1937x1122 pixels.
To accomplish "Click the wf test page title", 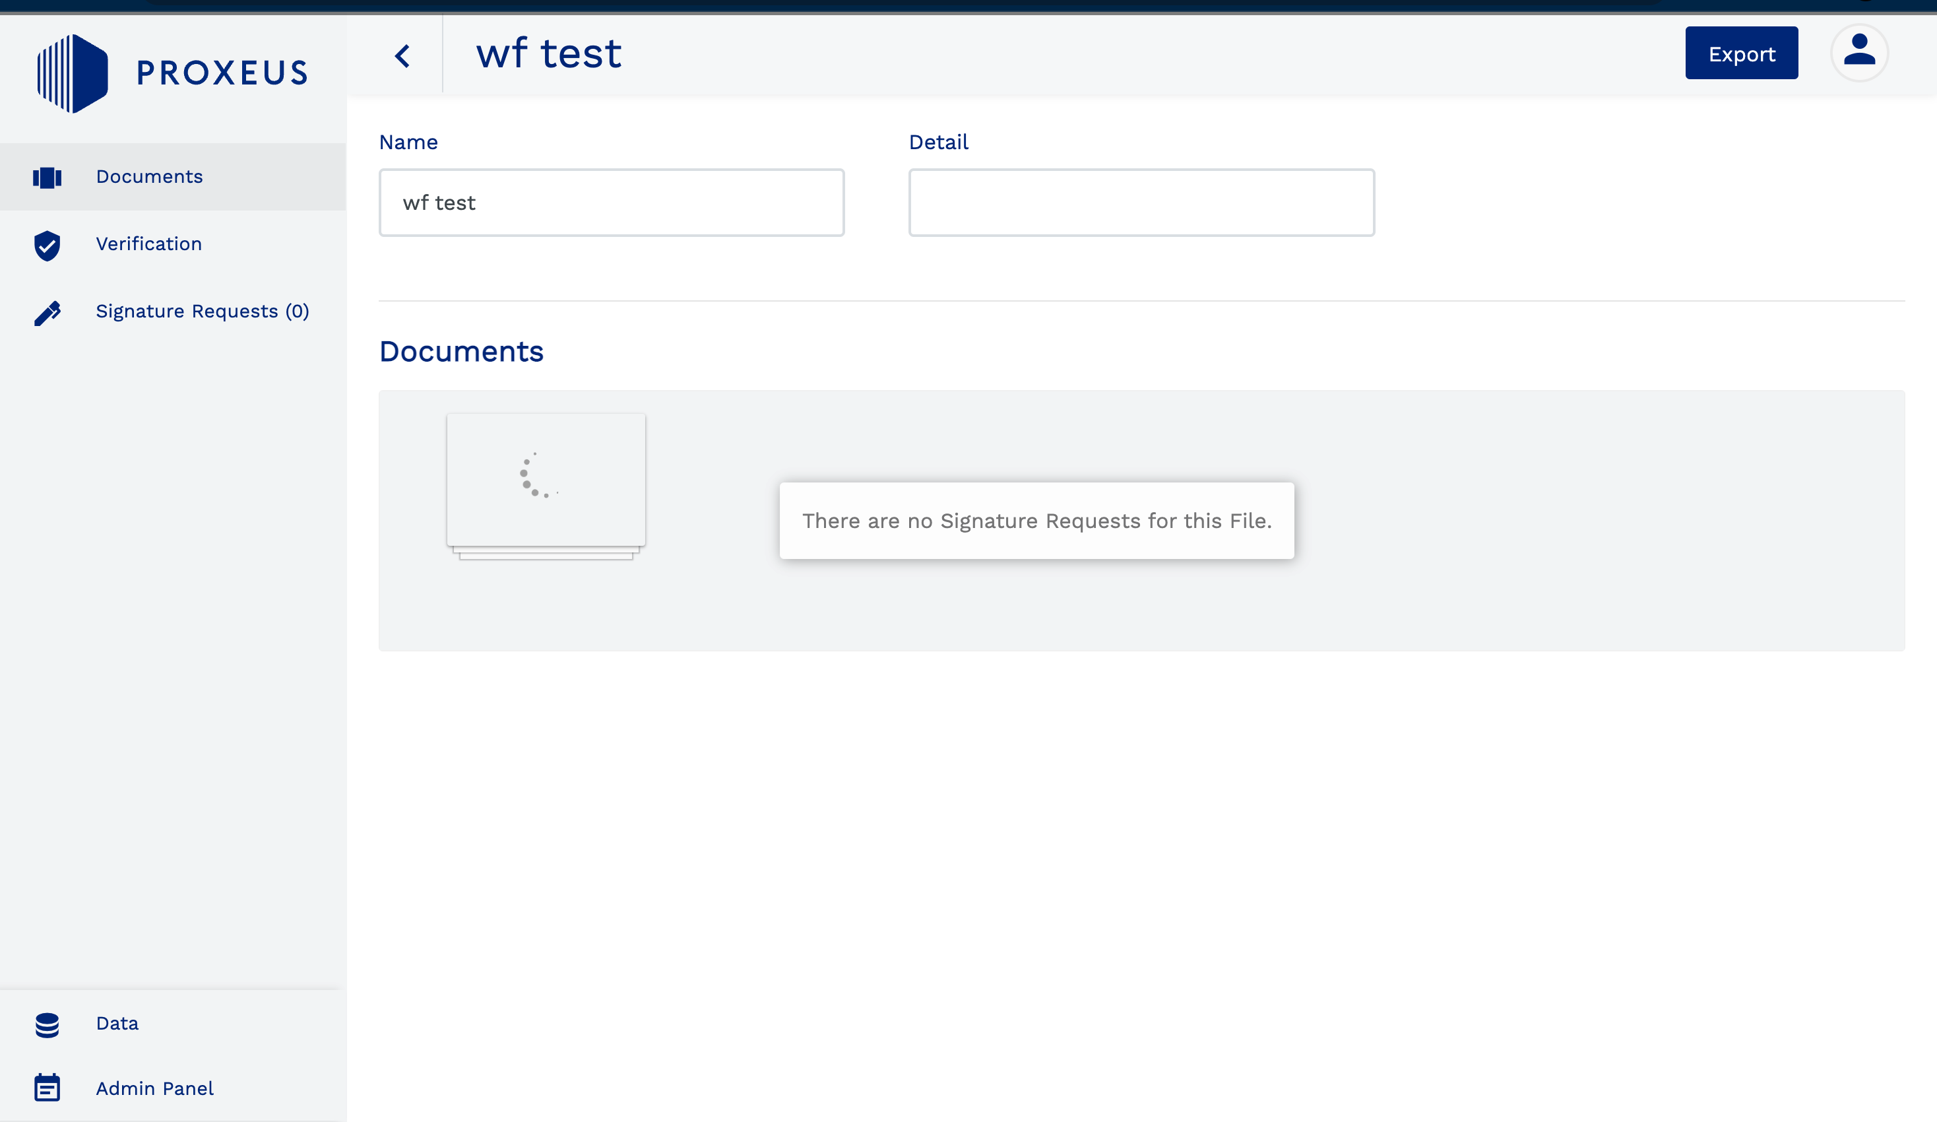I will click(x=548, y=54).
